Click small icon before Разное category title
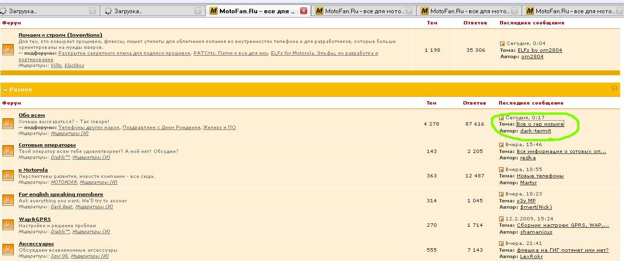Image resolution: width=624 pixels, height=261 pixels. click(5, 90)
